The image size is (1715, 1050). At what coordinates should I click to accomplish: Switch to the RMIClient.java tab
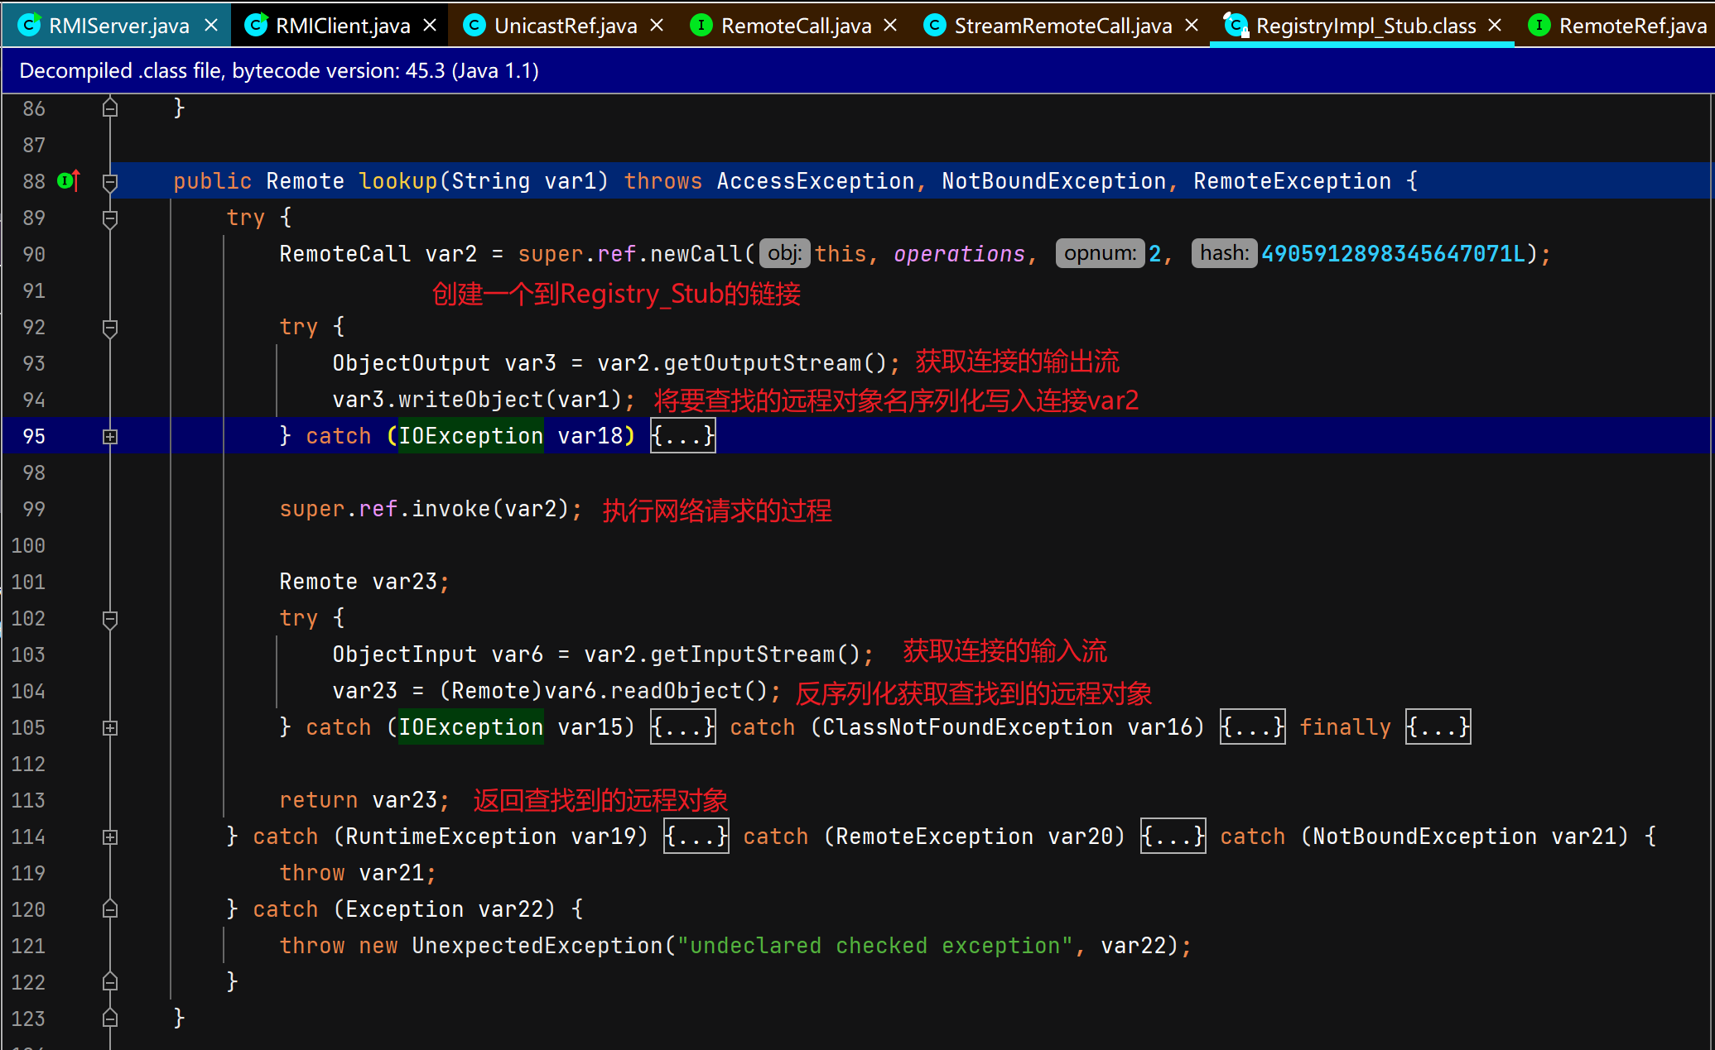coord(342,26)
